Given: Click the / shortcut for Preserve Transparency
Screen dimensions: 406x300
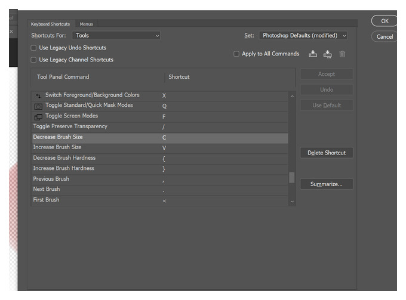Looking at the screenshot, I should click(x=164, y=127).
